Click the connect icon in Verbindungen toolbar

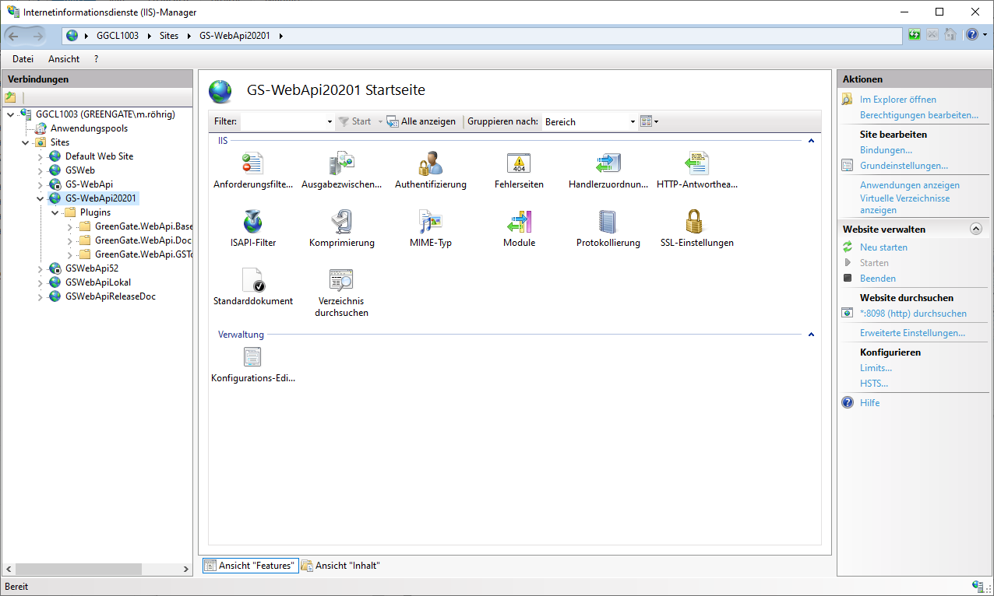(x=10, y=97)
